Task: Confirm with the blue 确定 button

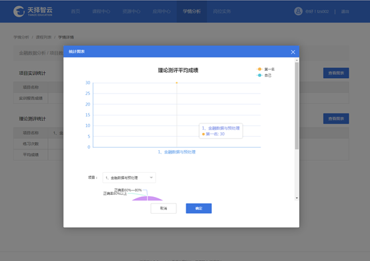Action: click(x=198, y=208)
